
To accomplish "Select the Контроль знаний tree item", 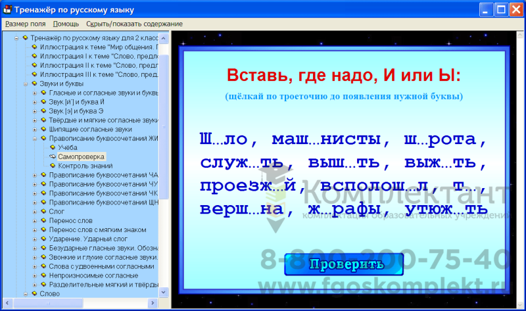I will [85, 166].
